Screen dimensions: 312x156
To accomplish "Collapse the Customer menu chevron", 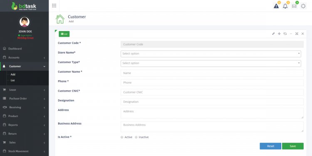I will point(44,67).
